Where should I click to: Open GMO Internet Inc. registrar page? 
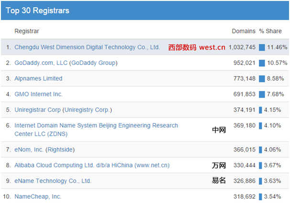[38, 94]
